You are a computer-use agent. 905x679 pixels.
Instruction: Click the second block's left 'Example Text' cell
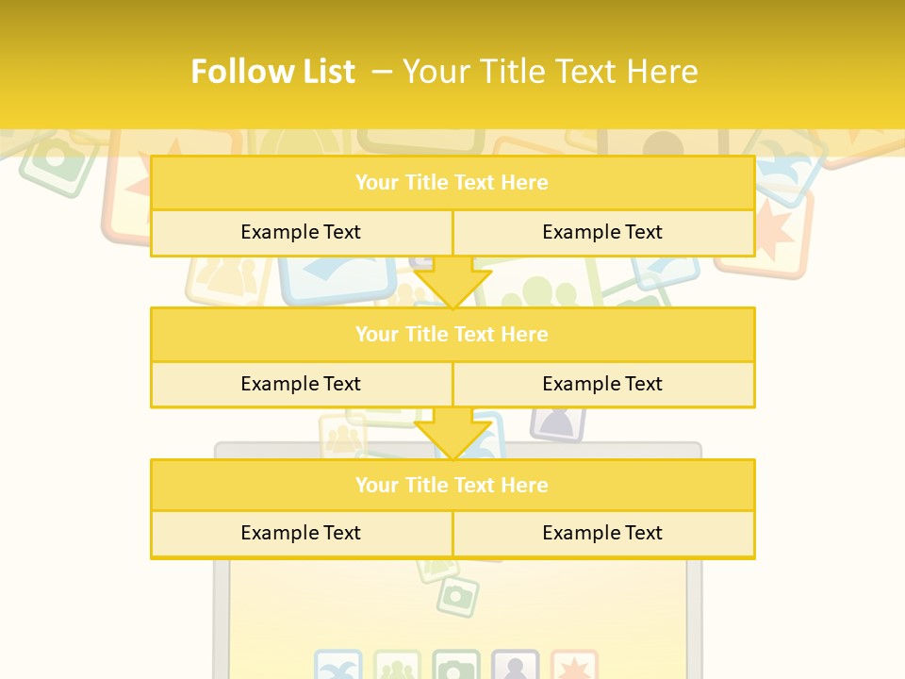[301, 385]
